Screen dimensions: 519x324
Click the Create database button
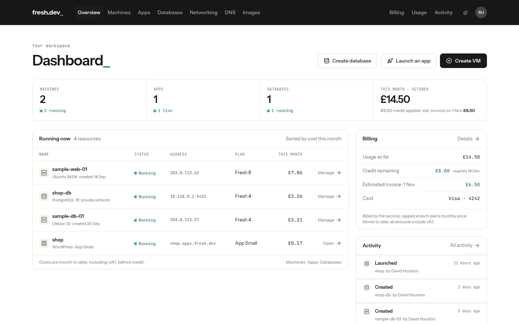point(347,61)
